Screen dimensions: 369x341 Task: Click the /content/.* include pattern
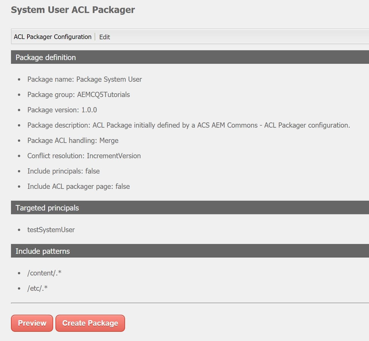pyautogui.click(x=44, y=273)
